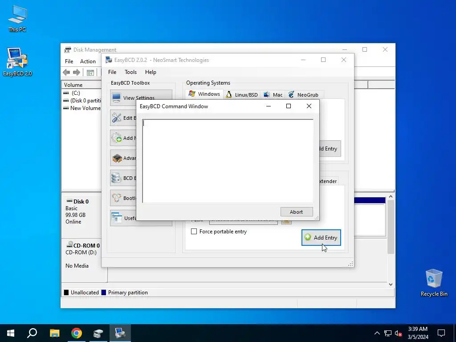Screen dimensions: 456x342
Task: Switch to Disk Management taskbar item
Action: (98, 333)
